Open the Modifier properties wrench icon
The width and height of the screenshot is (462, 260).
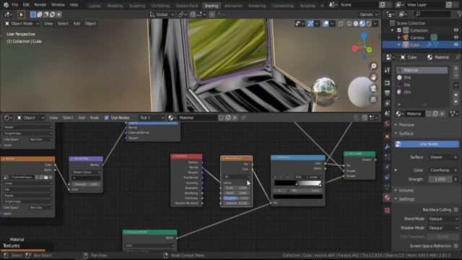[387, 147]
